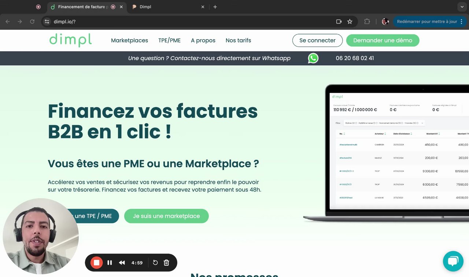Viewport: 469px width, 277px height.
Task: Reload the page
Action: pyautogui.click(x=32, y=22)
